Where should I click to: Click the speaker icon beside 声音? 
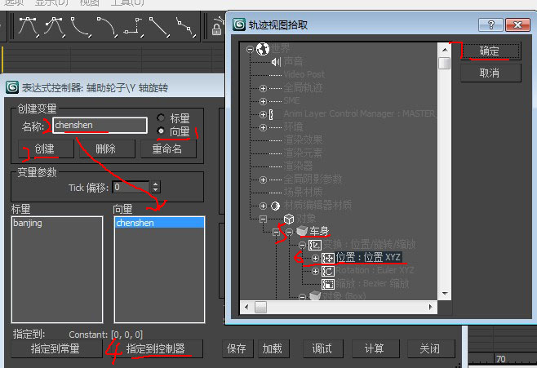point(276,62)
